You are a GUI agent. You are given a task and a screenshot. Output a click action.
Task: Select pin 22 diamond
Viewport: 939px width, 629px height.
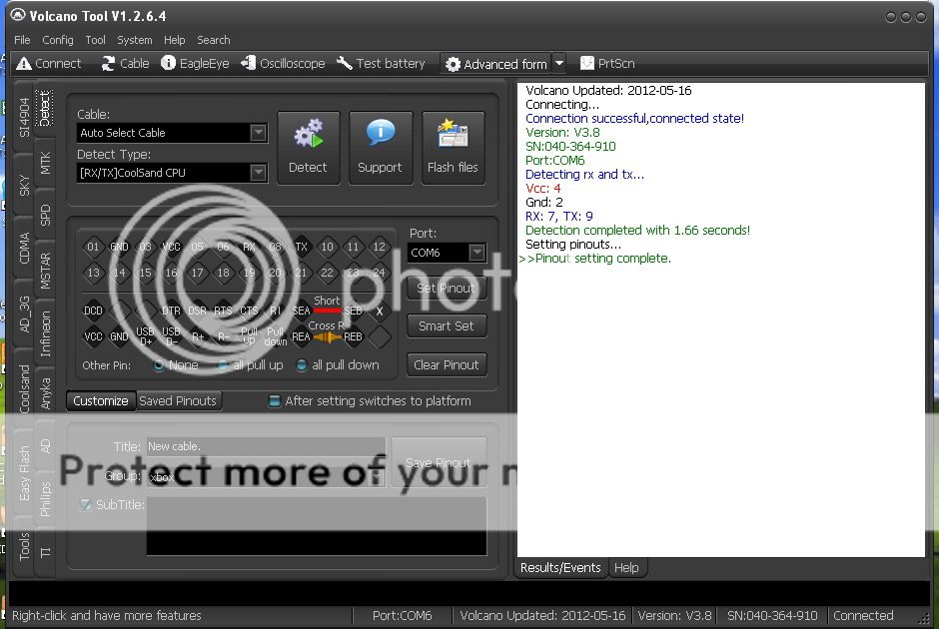[x=327, y=273]
